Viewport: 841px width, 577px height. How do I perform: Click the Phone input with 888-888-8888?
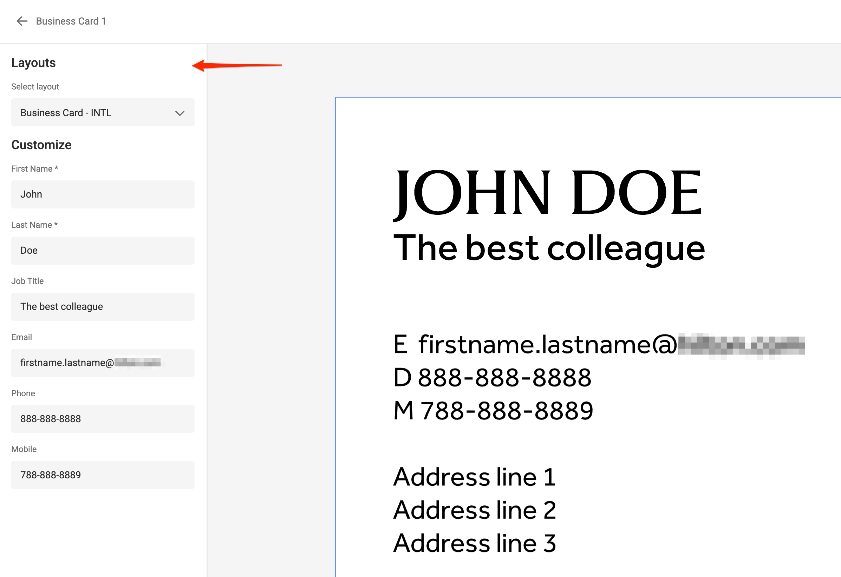(x=103, y=419)
